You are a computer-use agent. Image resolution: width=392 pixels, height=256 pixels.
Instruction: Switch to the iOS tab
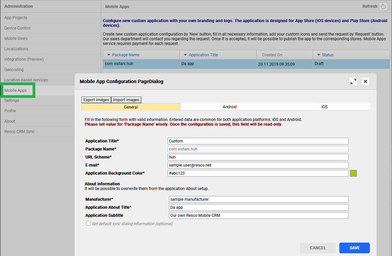pos(324,107)
